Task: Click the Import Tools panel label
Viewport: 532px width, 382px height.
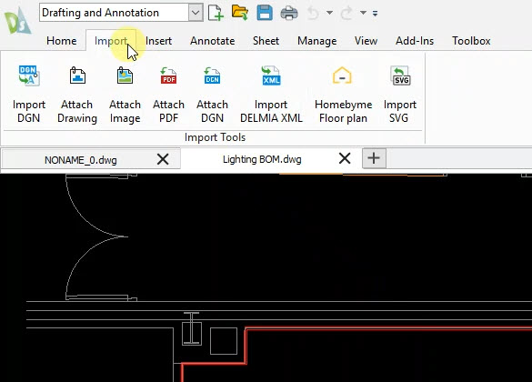Action: [x=215, y=137]
